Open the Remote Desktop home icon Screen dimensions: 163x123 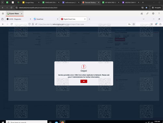pos(3,13)
